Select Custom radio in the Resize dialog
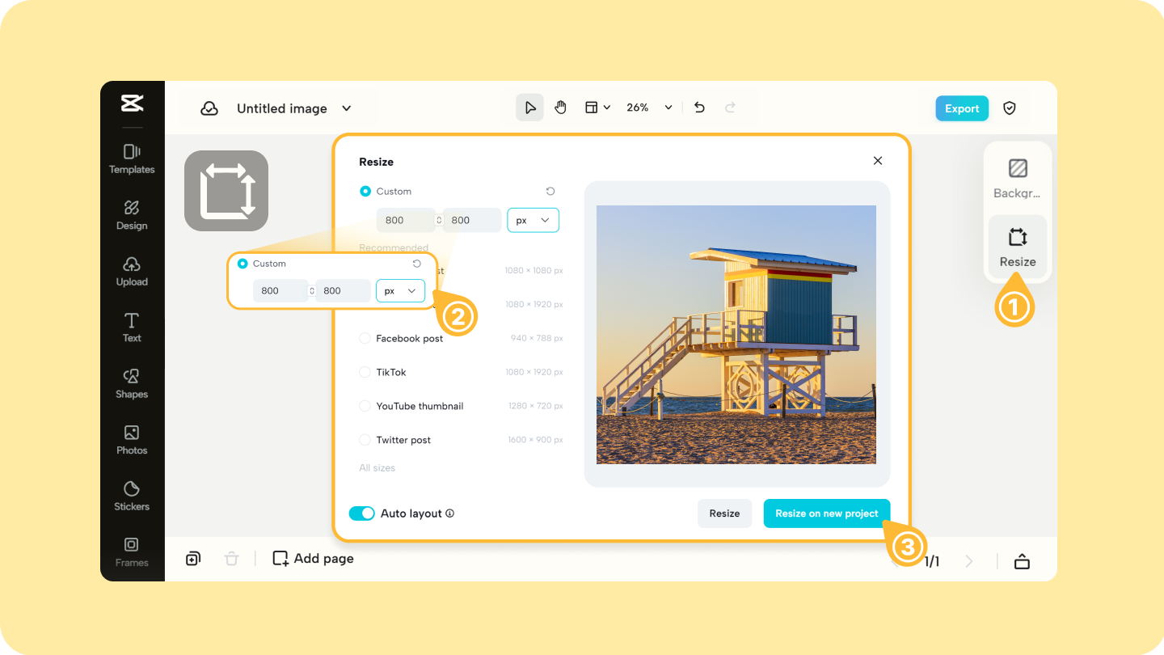 365,192
